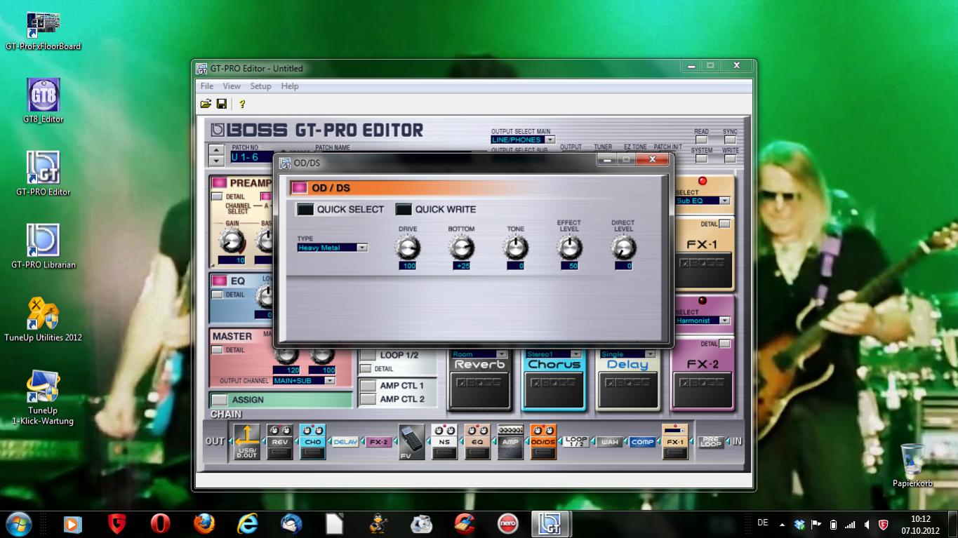Image resolution: width=958 pixels, height=538 pixels.
Task: Select the LOOP 1/2 block in the chain
Action: (576, 442)
